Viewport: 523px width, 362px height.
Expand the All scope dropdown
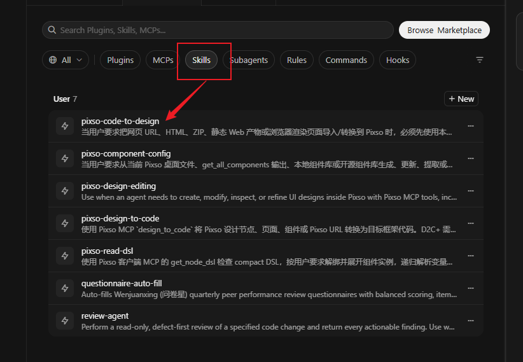66,60
